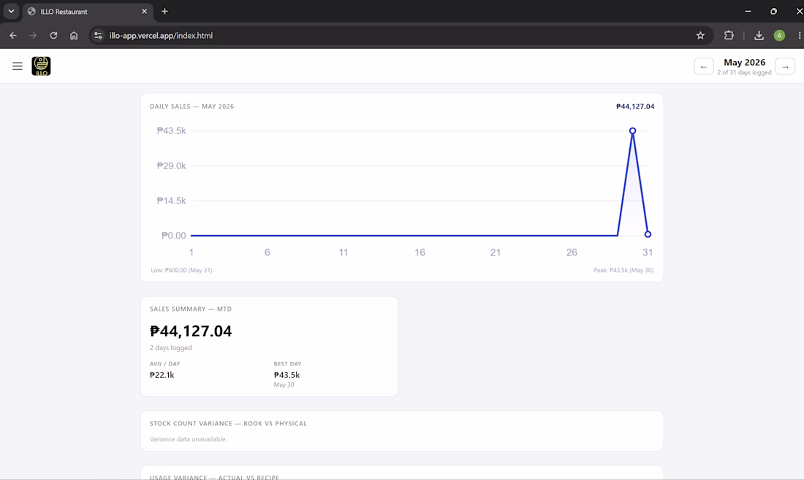Click the May 31 data point
This screenshot has width=804, height=480.
(x=648, y=234)
